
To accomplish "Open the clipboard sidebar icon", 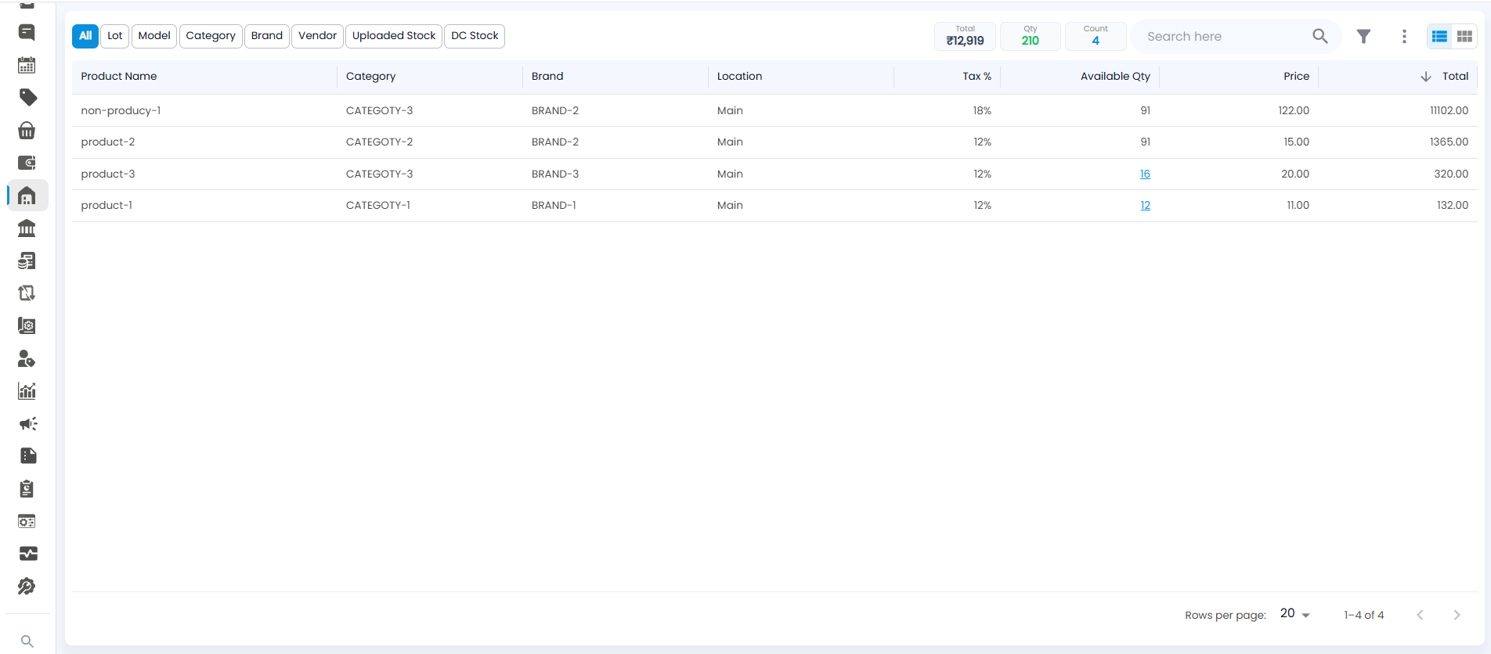I will (27, 489).
